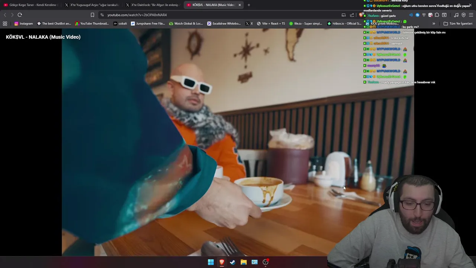
Task: Open the Brave VPN shield icon
Action: coord(463,15)
